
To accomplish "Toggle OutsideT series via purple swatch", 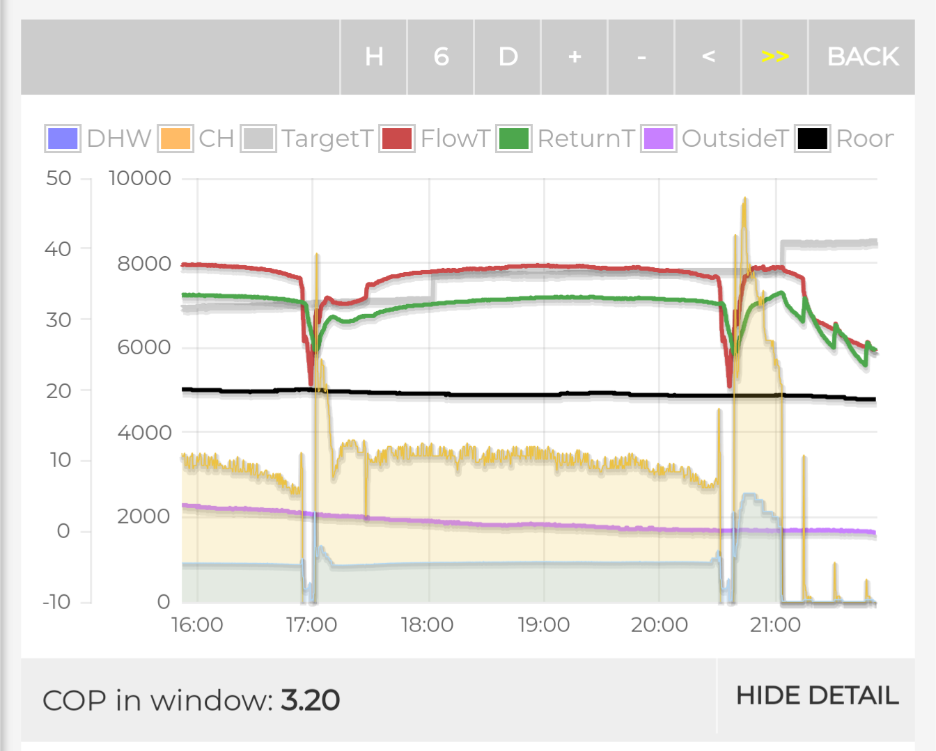I will 658,139.
